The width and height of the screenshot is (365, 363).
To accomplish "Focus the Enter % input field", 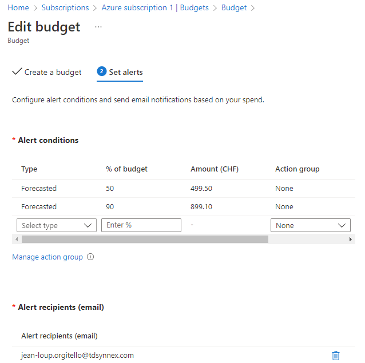I will click(141, 225).
